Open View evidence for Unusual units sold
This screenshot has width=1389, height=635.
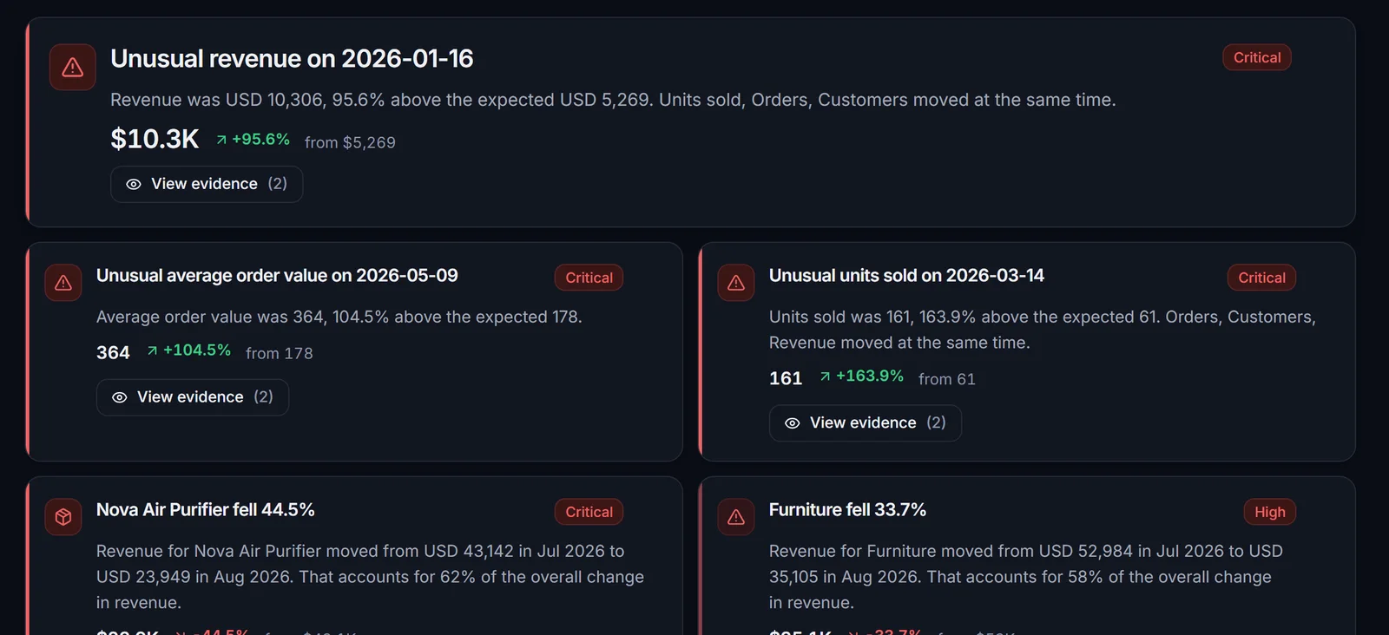[x=866, y=423]
